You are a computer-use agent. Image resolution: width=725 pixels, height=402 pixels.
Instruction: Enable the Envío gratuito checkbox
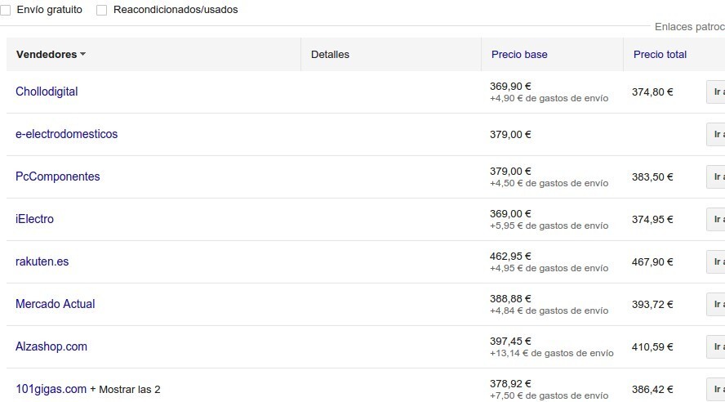[6, 10]
